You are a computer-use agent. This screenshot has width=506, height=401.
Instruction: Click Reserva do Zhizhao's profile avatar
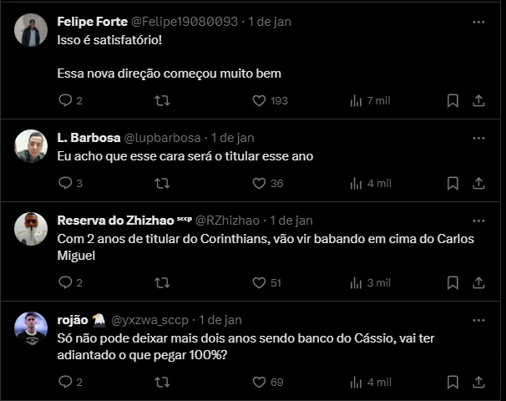tap(31, 229)
